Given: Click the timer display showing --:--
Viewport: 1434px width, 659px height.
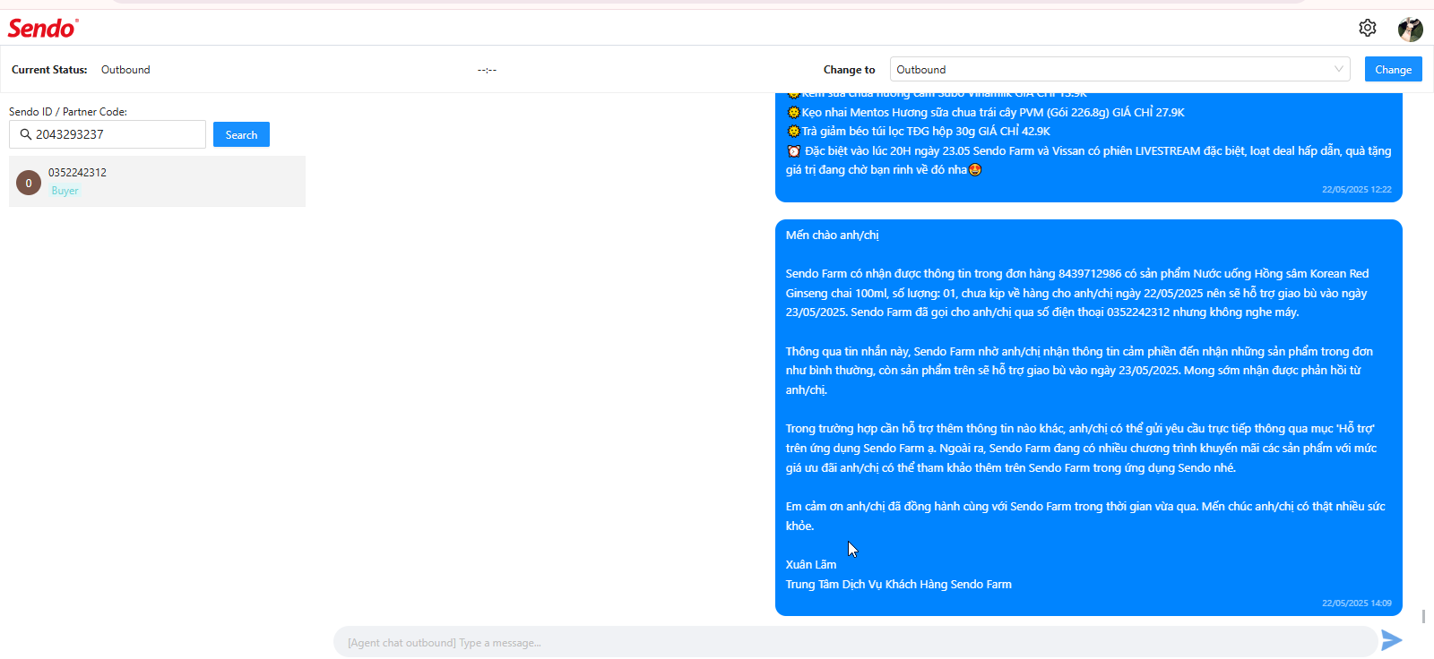Looking at the screenshot, I should coord(487,70).
